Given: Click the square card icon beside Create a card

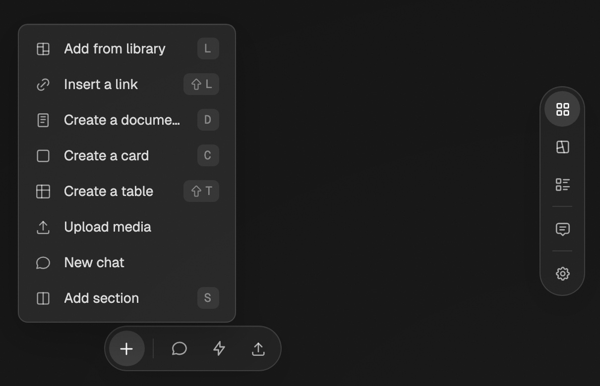Looking at the screenshot, I should pyautogui.click(x=43, y=156).
